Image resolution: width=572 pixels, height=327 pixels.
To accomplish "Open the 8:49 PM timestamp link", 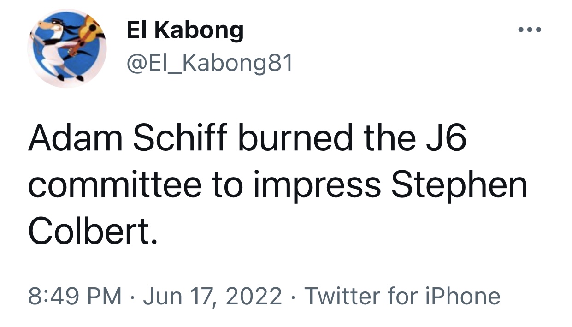I will pos(75,296).
